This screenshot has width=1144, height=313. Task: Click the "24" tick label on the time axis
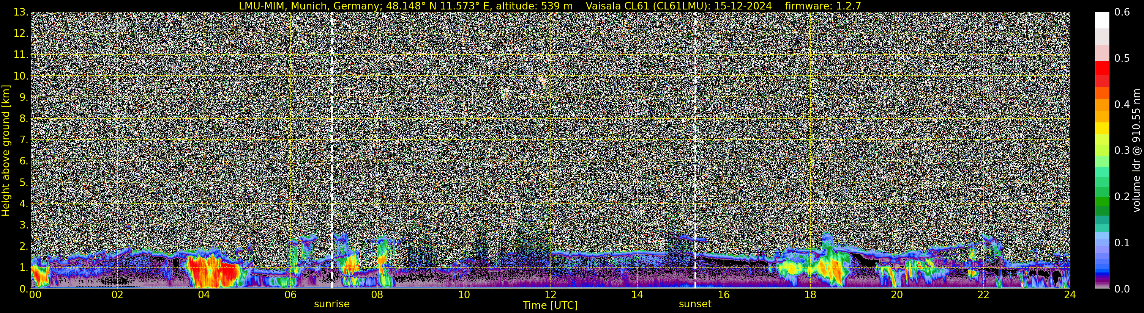1070,295
